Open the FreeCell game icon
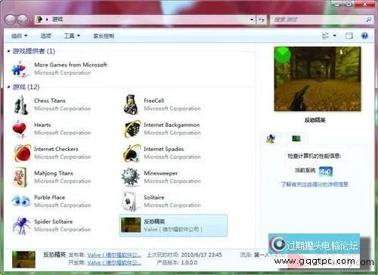This screenshot has height=275, width=378. [x=131, y=104]
